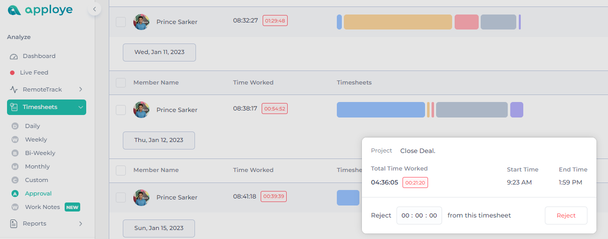Viewport: 608px width, 239px height.
Task: Check the Prince Sarker 08:38:17 row checkbox
Action: (x=121, y=110)
